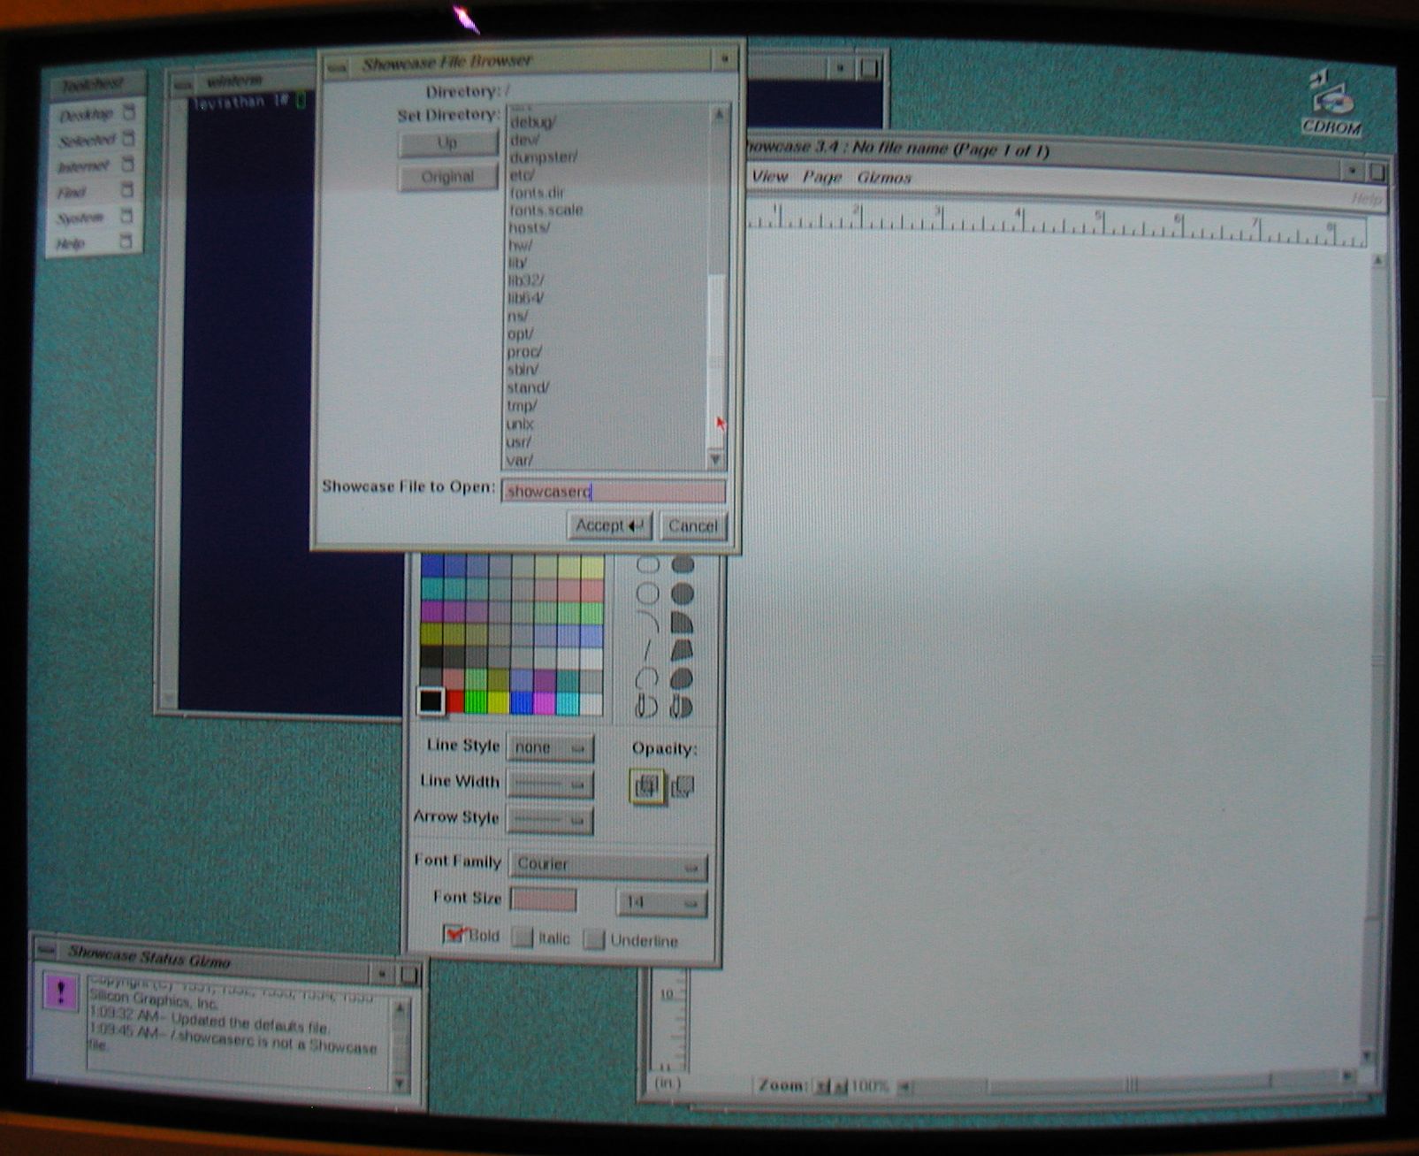Click the file list scroll-up arrow
1419x1156 pixels.
719,114
